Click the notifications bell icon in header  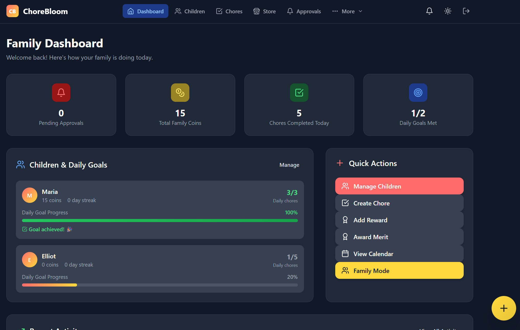point(429,11)
